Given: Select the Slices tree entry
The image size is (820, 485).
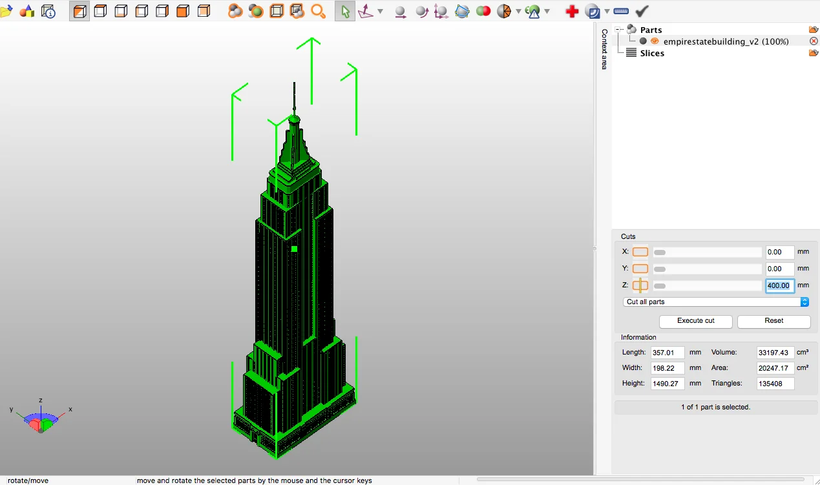Looking at the screenshot, I should (652, 53).
